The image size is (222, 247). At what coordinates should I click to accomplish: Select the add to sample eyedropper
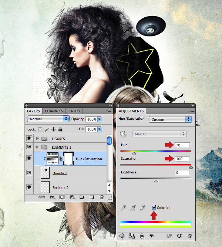tap(133, 207)
